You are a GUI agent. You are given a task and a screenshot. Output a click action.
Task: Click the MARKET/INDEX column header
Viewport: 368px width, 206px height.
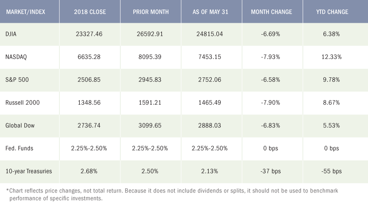(26, 12)
